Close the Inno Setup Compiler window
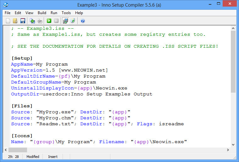This screenshot has width=239, height=162. click(230, 3)
